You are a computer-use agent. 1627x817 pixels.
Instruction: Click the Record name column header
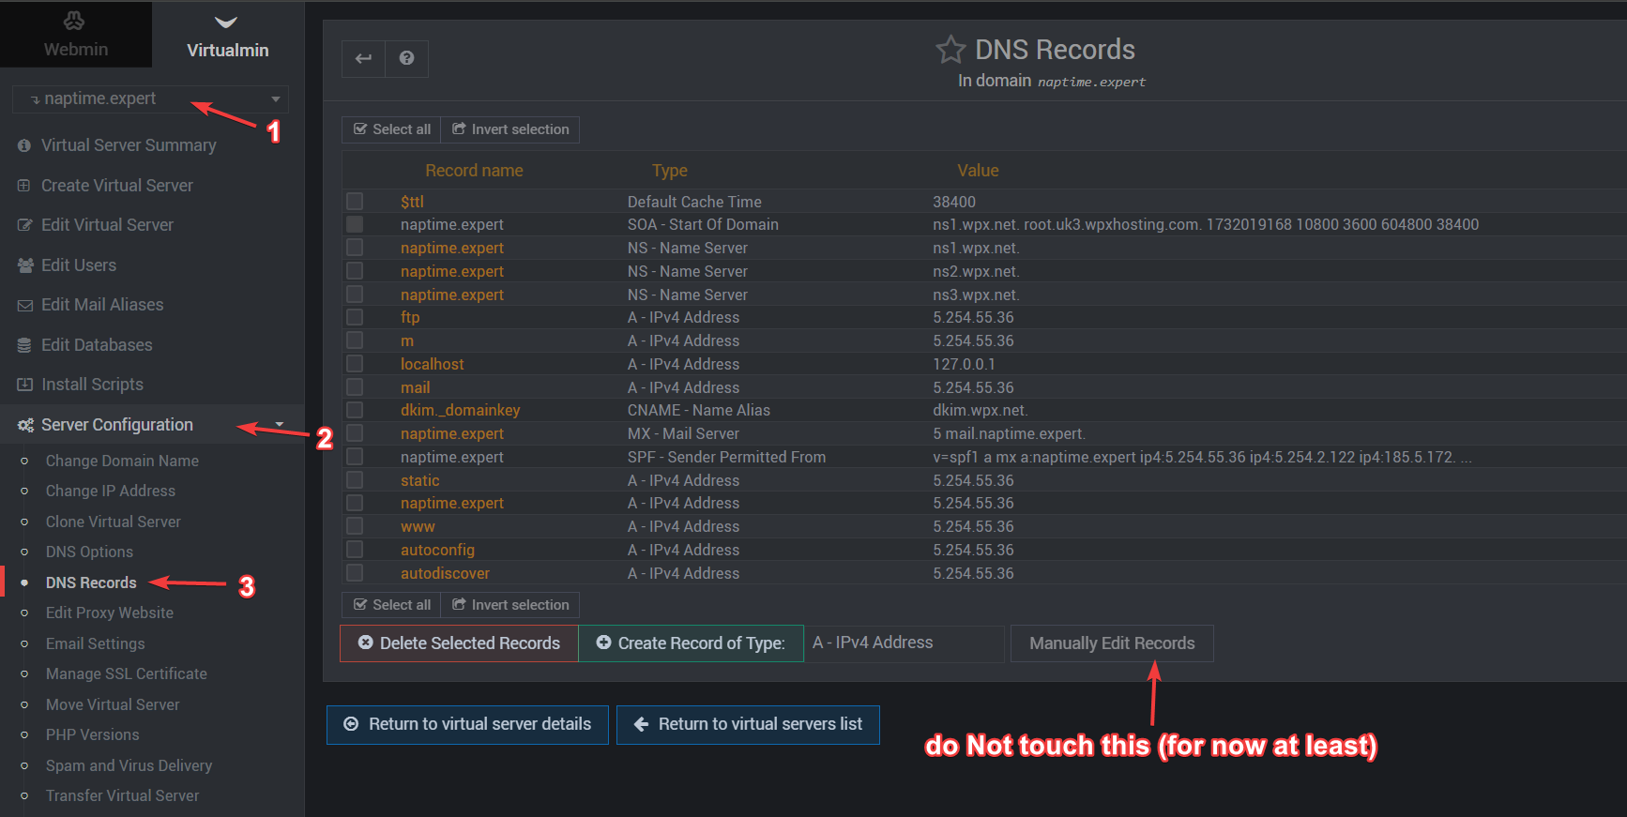[x=474, y=171]
